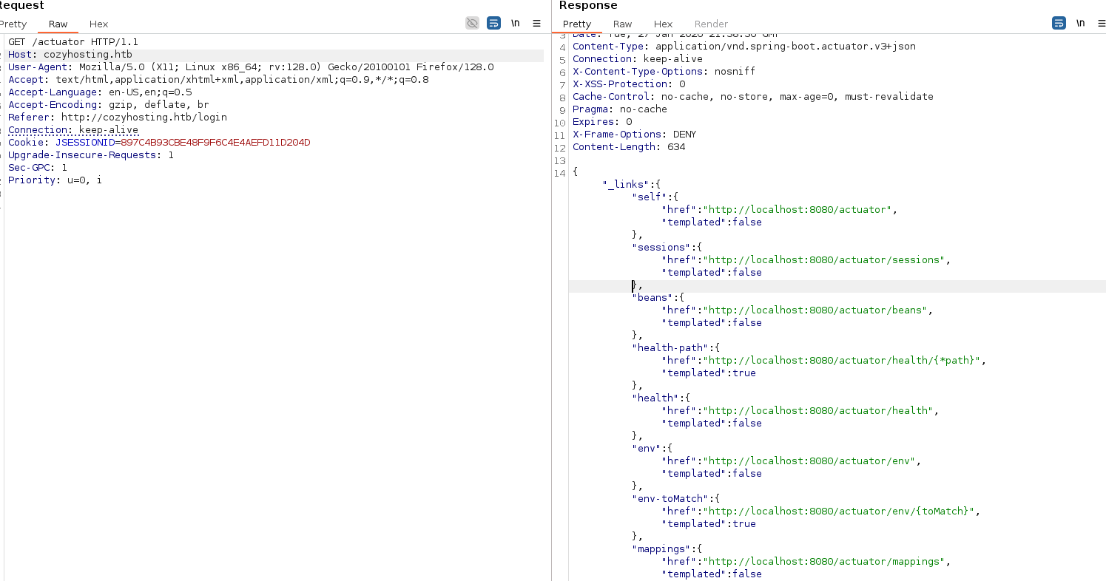Toggle word wrap in the Response panel
The image size is (1106, 581).
(x=1059, y=23)
